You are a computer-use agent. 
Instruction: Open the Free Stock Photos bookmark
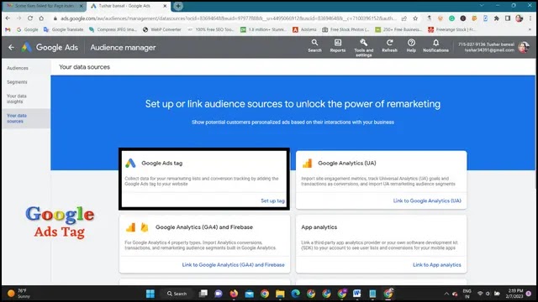pos(345,30)
